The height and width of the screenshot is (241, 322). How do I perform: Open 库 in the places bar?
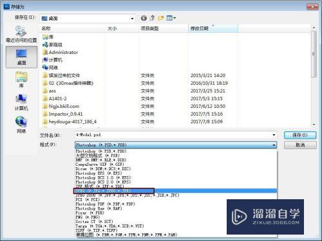pyautogui.click(x=21, y=80)
